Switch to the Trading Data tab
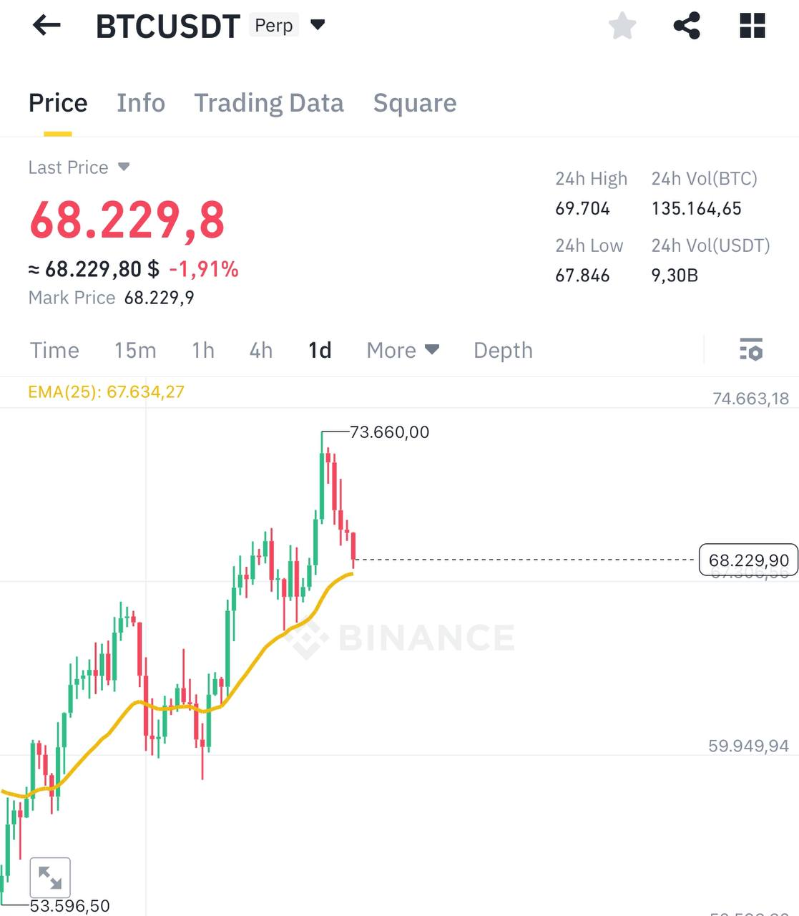The height and width of the screenshot is (916, 799). (269, 103)
